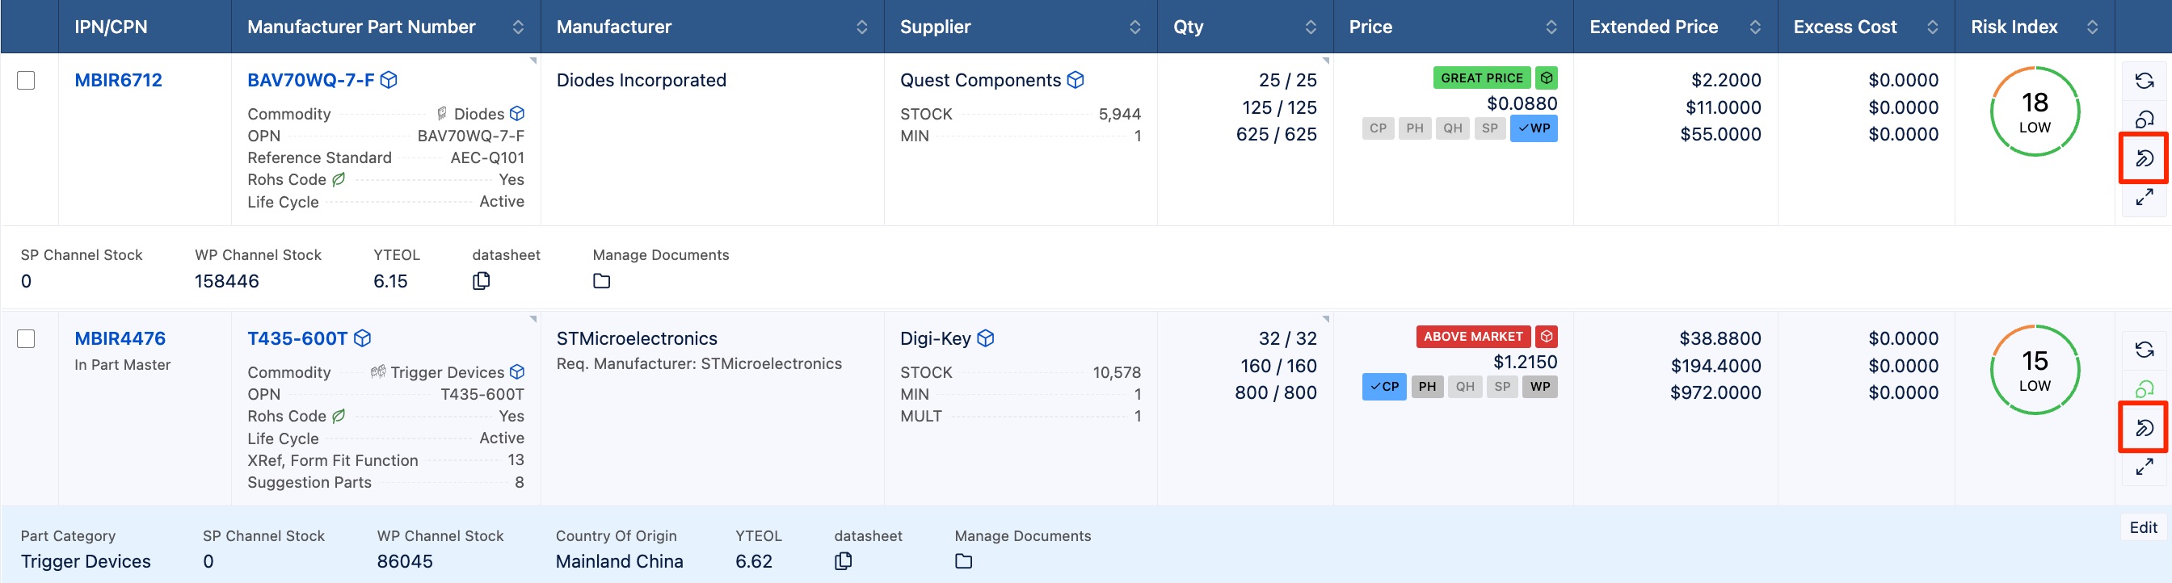Open the MBIR6712 part link
Screen dimensions: 2172x583
(x=118, y=80)
